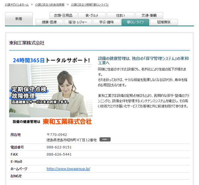Switch to the 食・グルメ tab
Image resolution: width=199 pixels, height=185 pixels.
coord(92,16)
